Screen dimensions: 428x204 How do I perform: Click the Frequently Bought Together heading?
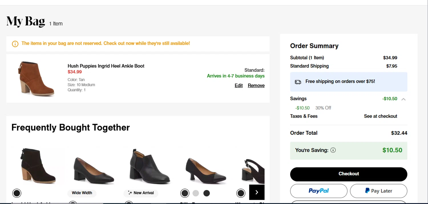click(x=70, y=127)
